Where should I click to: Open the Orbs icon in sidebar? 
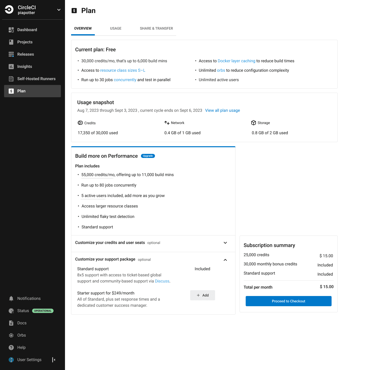[11, 335]
